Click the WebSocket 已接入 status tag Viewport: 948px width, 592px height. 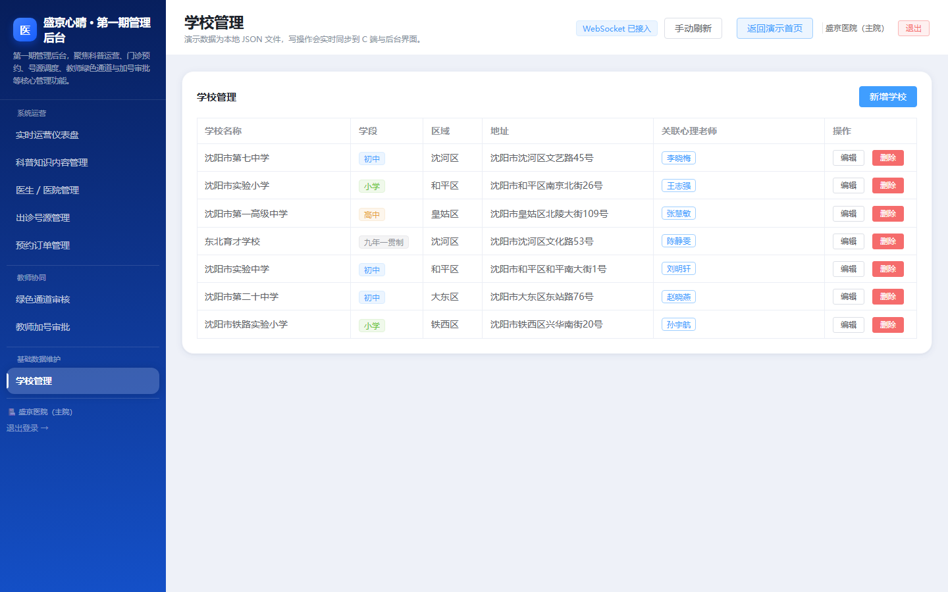click(x=617, y=28)
